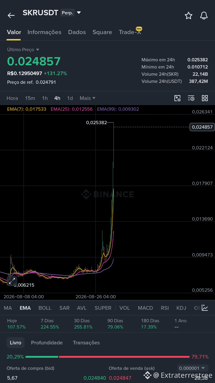The width and height of the screenshot is (215, 383).
Task: Open the chart layout split icon
Action: [x=177, y=98]
